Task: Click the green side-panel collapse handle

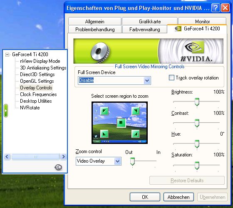Action: tap(6, 111)
